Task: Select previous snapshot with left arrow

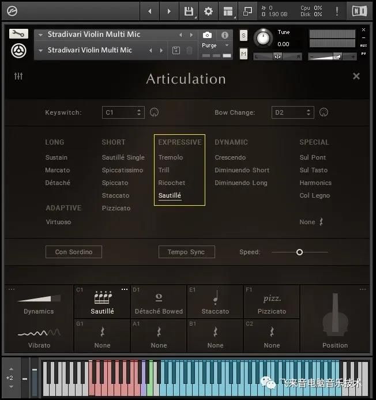Action: [151, 51]
